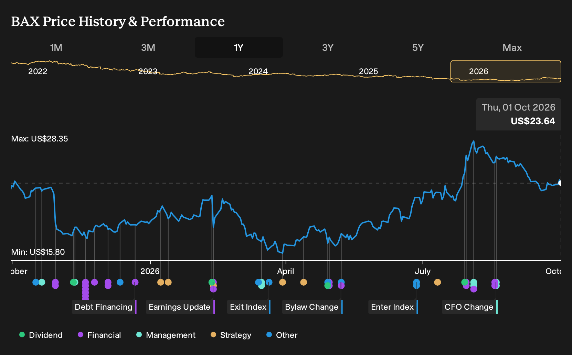572x355 pixels.
Task: Select the purple marker above Debt Financing label
Action: pyautogui.click(x=135, y=282)
